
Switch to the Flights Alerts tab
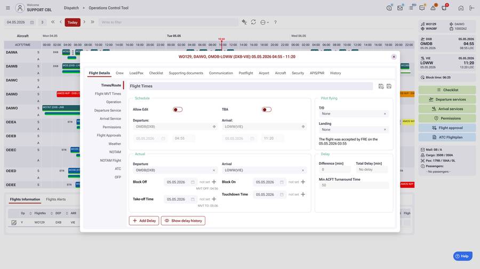(x=55, y=199)
